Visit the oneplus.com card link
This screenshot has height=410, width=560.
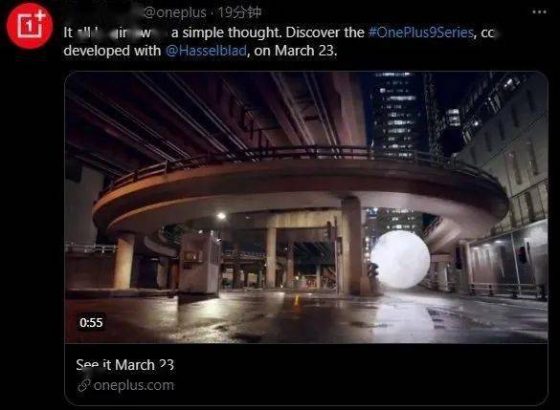[x=134, y=385]
